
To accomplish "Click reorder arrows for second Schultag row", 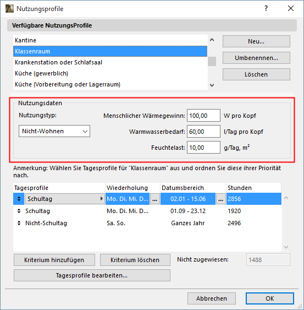I will point(19,211).
